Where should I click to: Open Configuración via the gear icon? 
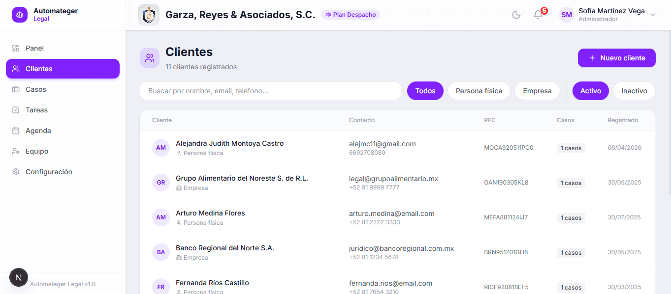click(16, 172)
